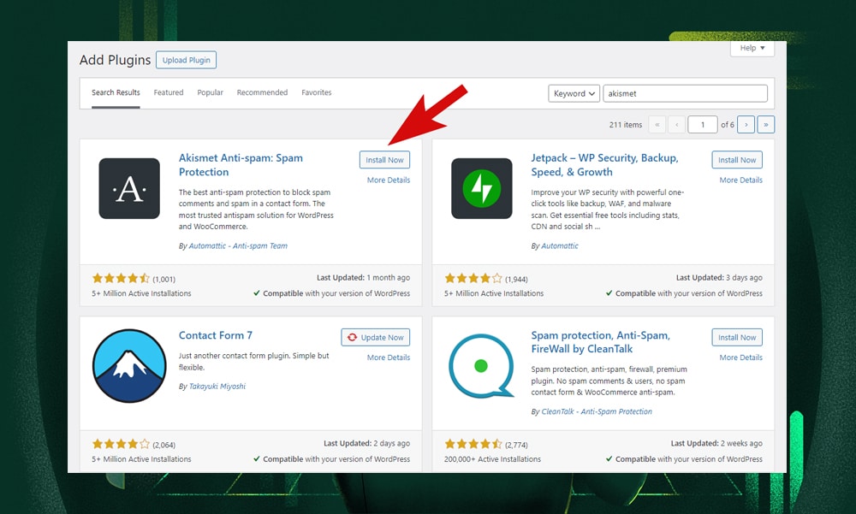Click the CleanTalk speech-bubble icon

coord(481,366)
